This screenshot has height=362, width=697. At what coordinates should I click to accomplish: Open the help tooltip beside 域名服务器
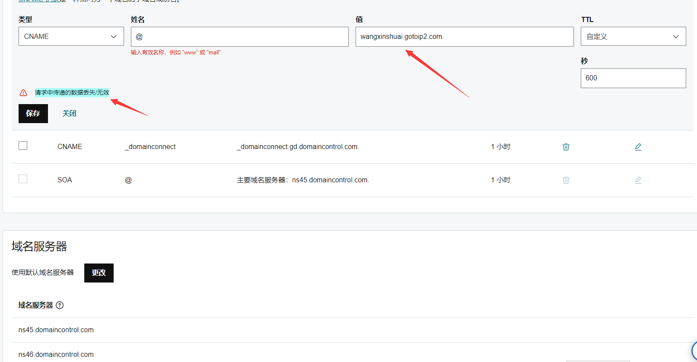click(x=60, y=305)
